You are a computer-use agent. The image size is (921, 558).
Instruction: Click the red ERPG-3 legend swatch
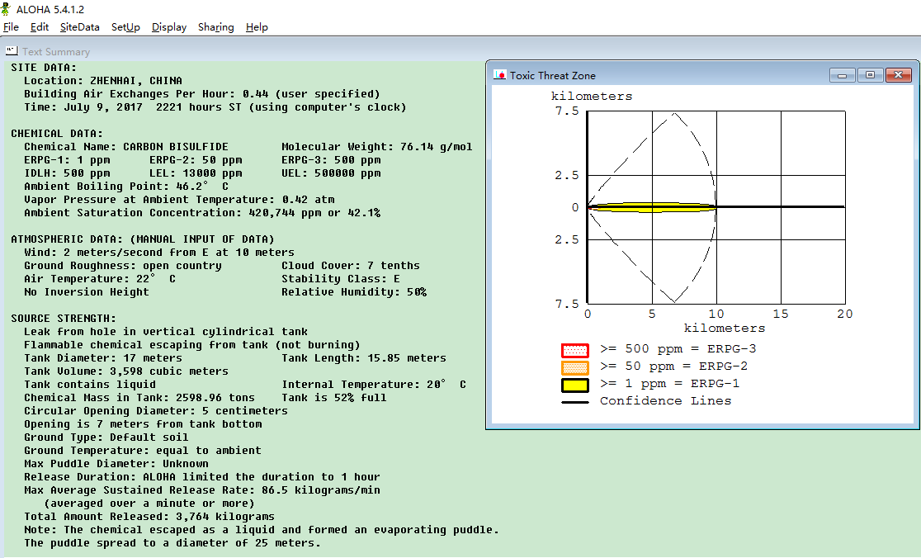575,351
